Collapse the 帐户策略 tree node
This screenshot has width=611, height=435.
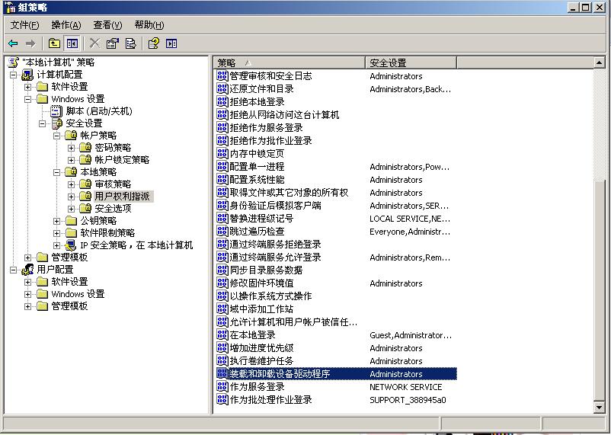point(57,136)
